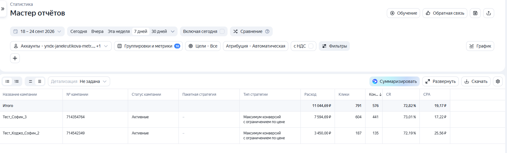Click total spend value 11 044,69 ₽
The width and height of the screenshot is (507, 153).
pyautogui.click(x=322, y=106)
